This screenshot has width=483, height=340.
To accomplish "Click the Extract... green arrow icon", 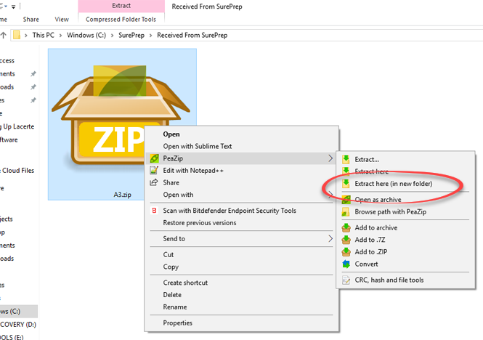I will 346,159.
